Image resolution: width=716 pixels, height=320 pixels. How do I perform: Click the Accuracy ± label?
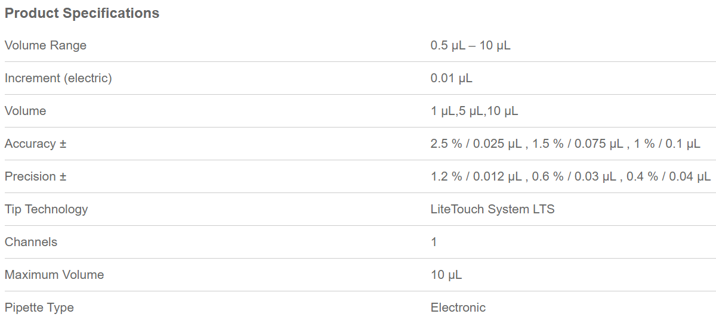click(x=35, y=144)
